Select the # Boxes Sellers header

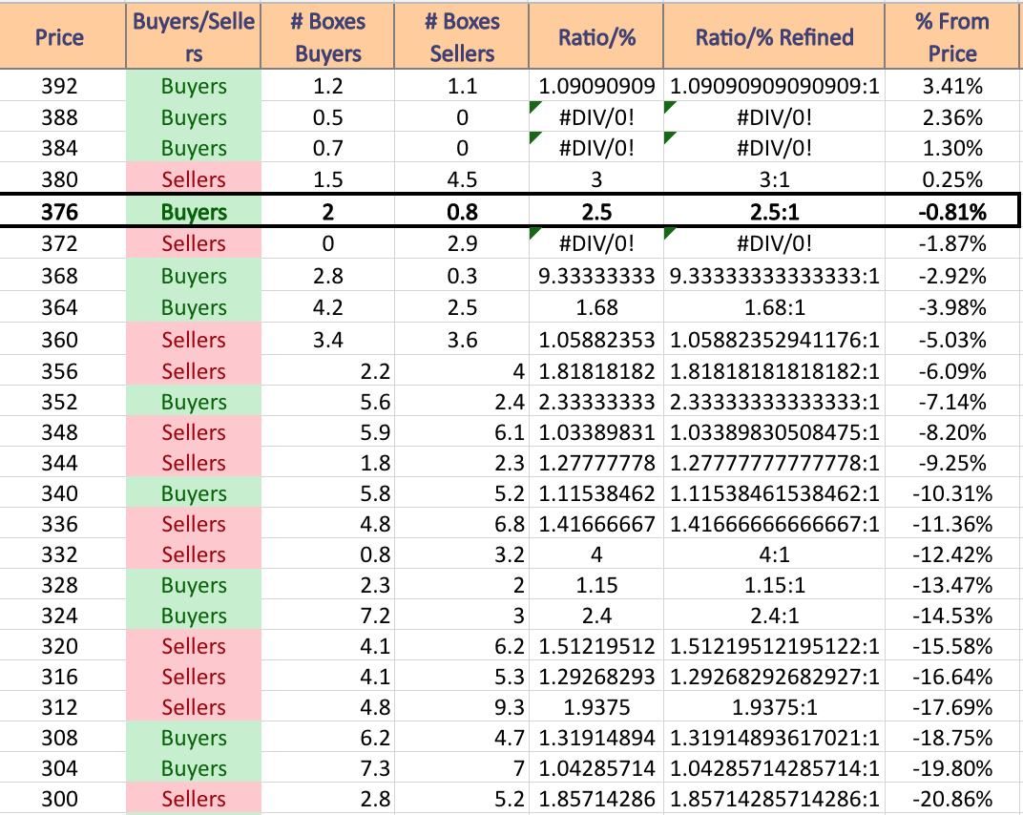click(x=462, y=36)
